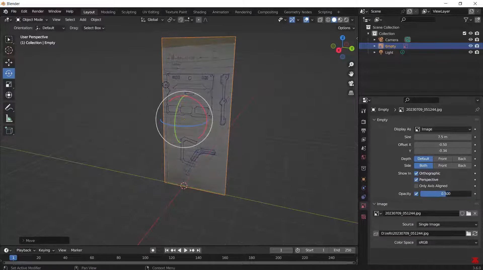The height and width of the screenshot is (270, 483).
Task: Play the animation
Action: tap(185, 250)
